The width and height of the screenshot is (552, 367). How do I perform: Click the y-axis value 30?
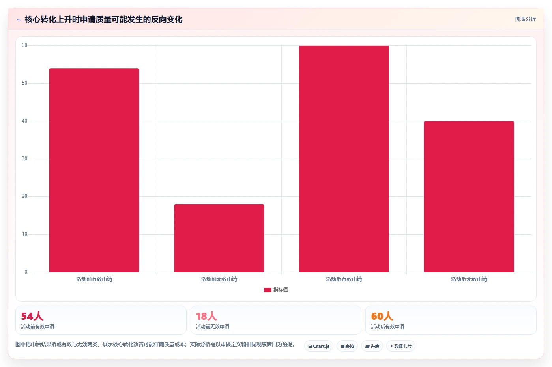tap(24, 159)
